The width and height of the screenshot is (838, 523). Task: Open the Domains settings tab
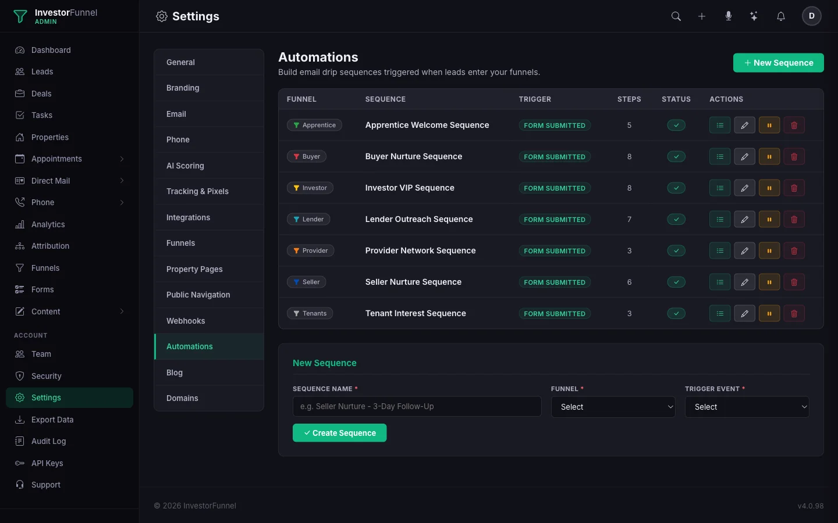(209, 398)
